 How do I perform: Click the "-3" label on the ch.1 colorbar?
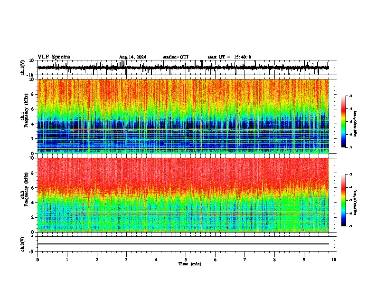(350, 96)
